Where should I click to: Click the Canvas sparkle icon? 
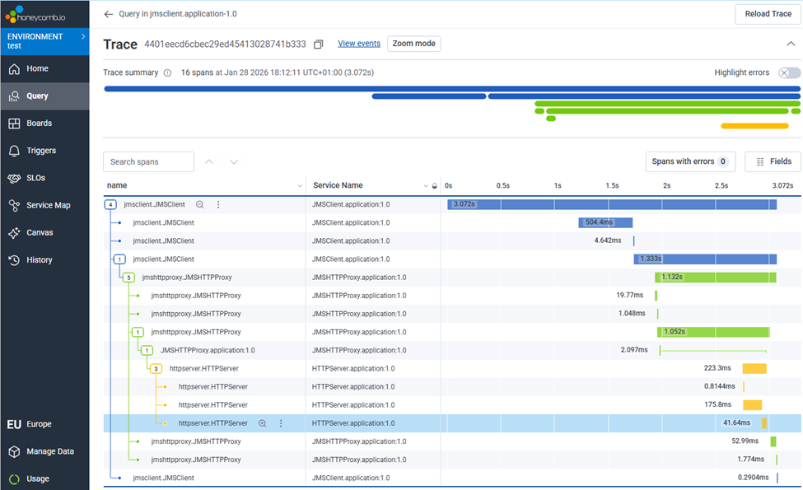pos(14,232)
